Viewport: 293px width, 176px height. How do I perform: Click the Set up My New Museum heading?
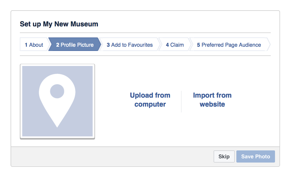59,24
